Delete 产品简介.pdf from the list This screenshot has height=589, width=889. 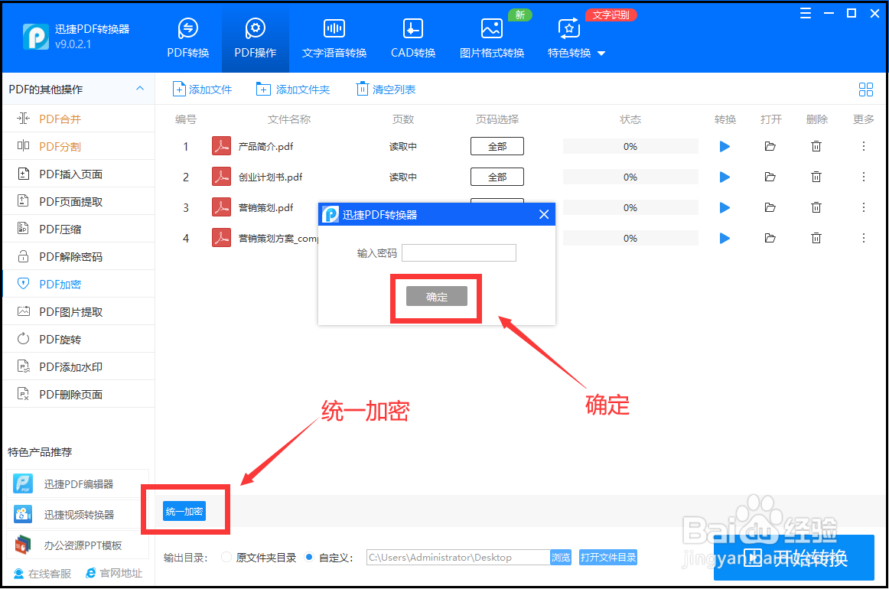pyautogui.click(x=816, y=146)
